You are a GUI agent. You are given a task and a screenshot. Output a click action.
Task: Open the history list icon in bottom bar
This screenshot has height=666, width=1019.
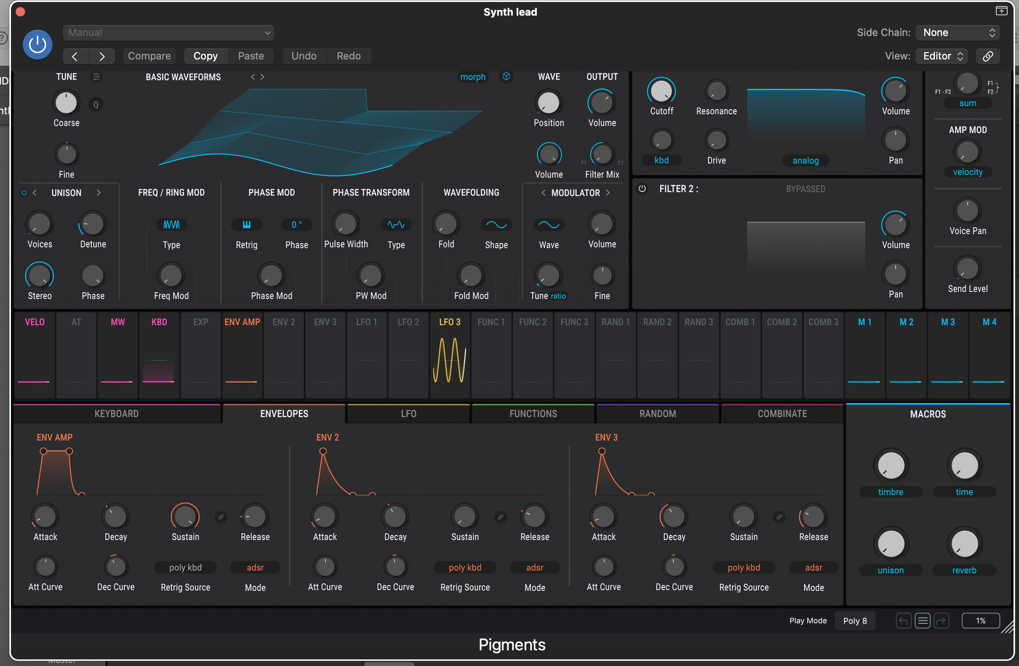(x=923, y=621)
